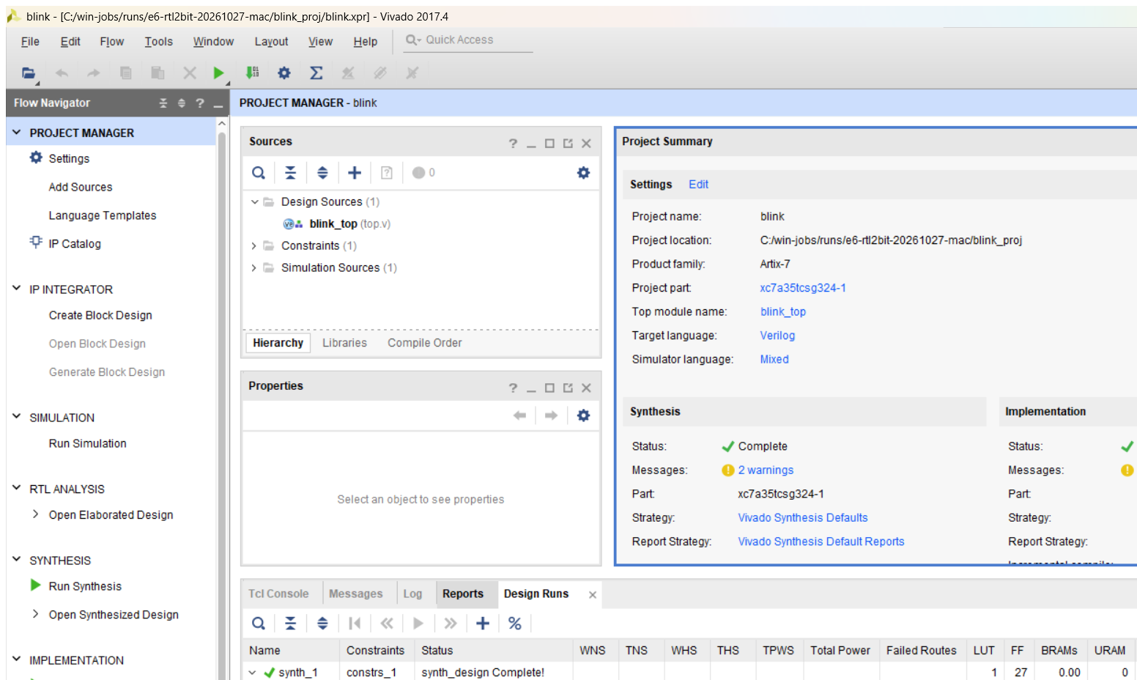
Task: Click the plus icon to create a run
Action: click(x=483, y=624)
